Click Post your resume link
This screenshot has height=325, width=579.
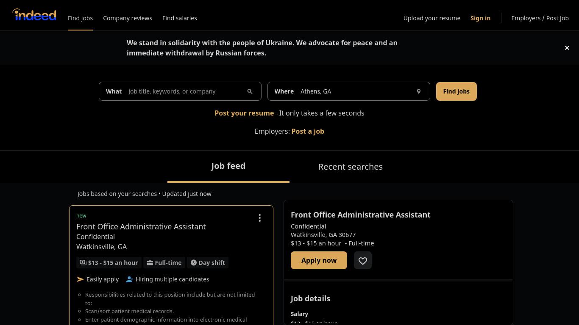point(244,113)
